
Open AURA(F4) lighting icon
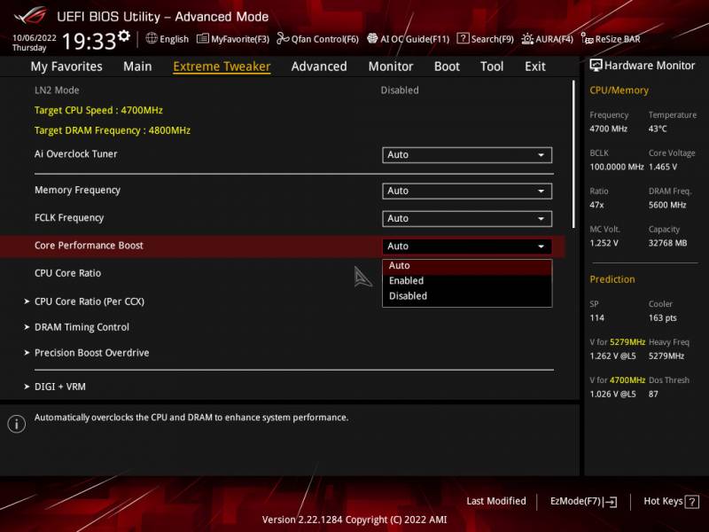pos(527,39)
